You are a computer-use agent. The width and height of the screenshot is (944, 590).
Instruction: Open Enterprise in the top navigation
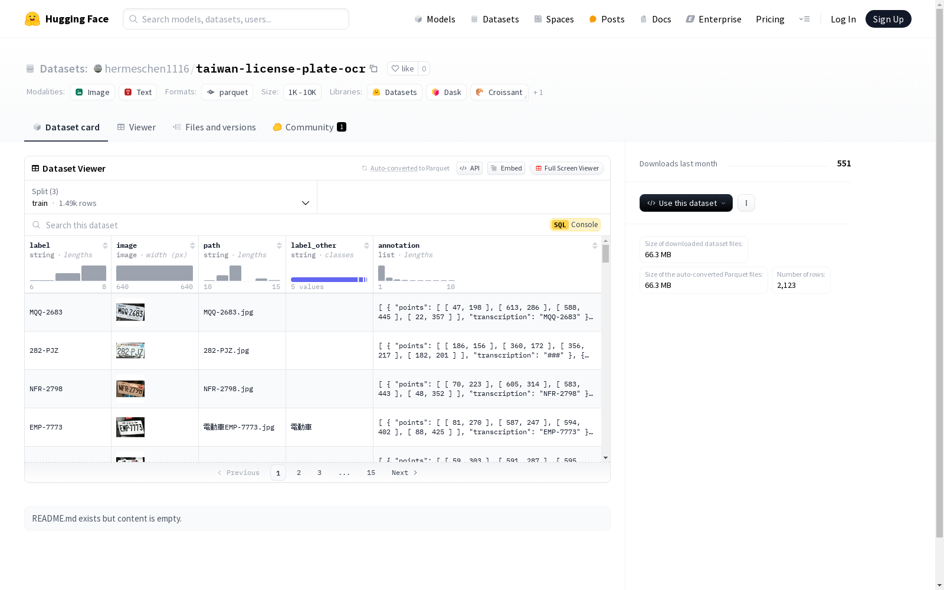714,19
